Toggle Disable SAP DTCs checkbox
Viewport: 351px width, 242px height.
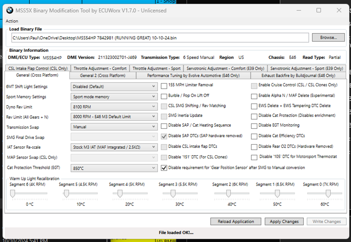(164, 136)
